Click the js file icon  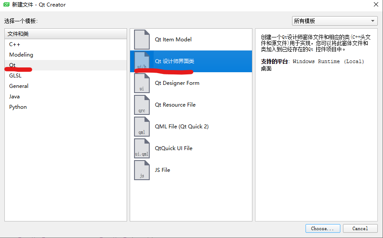142,170
